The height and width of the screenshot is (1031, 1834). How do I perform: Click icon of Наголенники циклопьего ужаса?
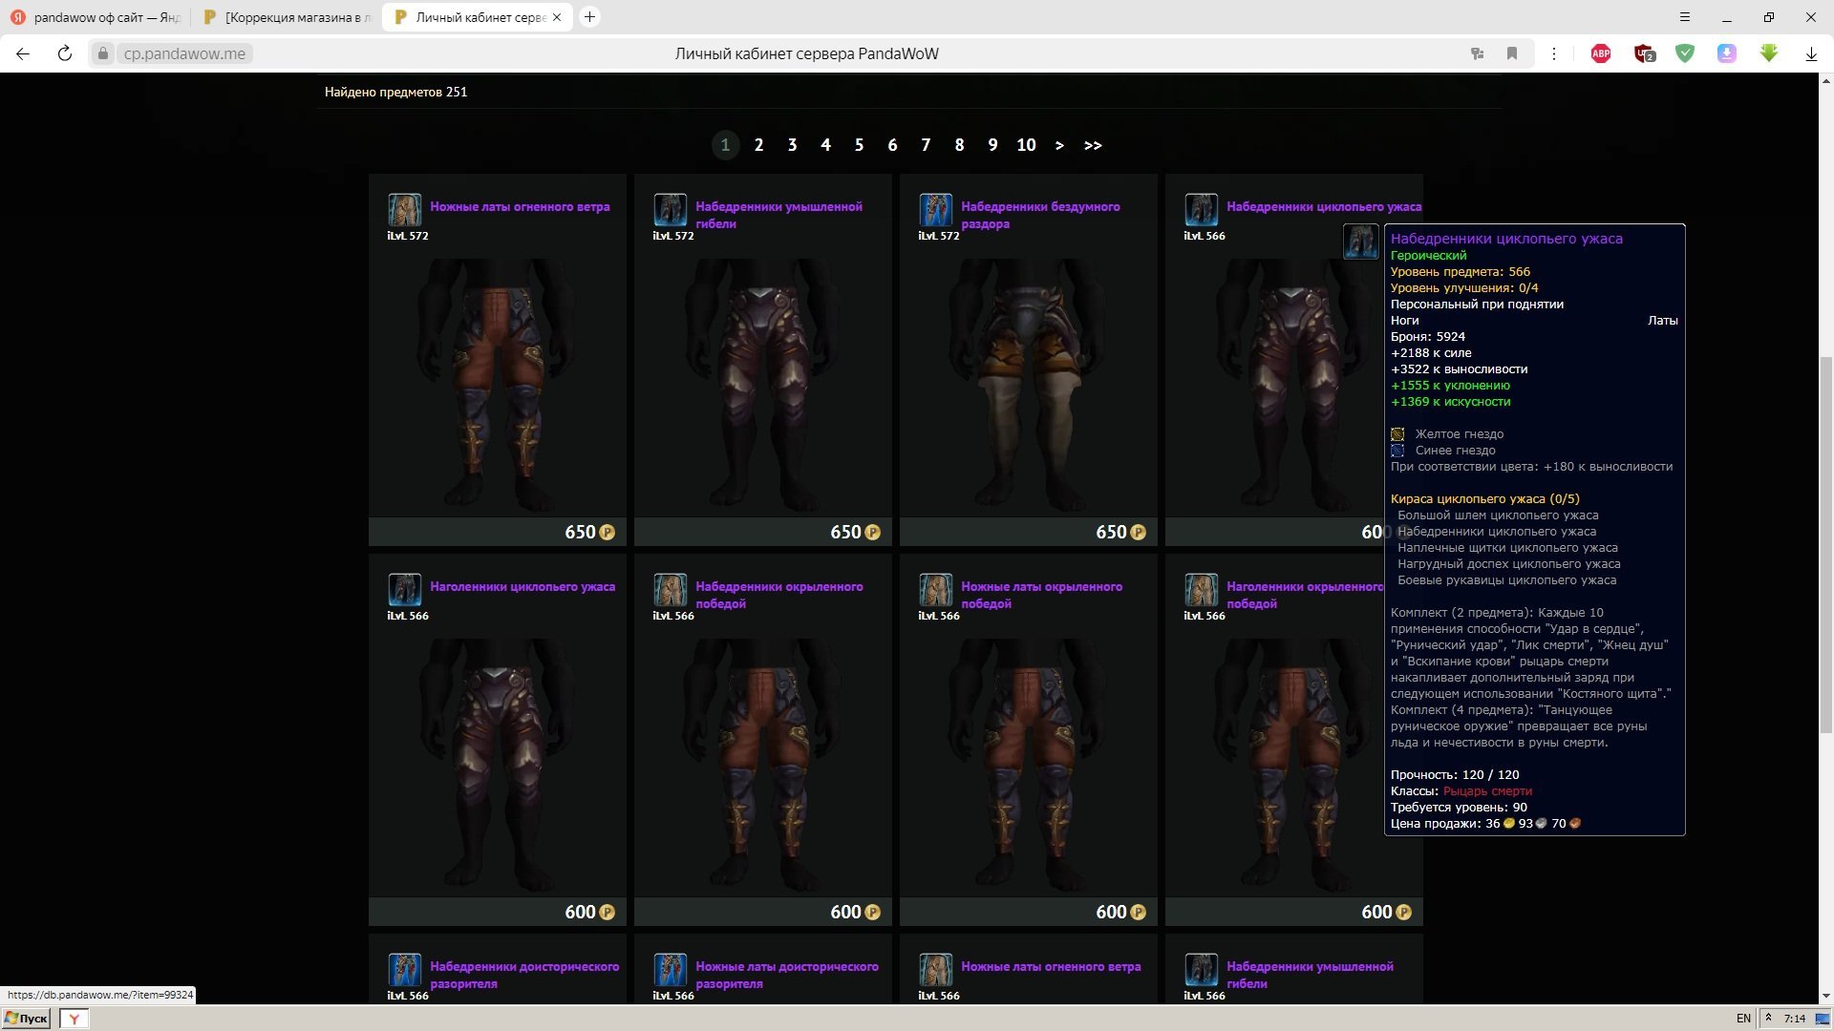(x=405, y=590)
